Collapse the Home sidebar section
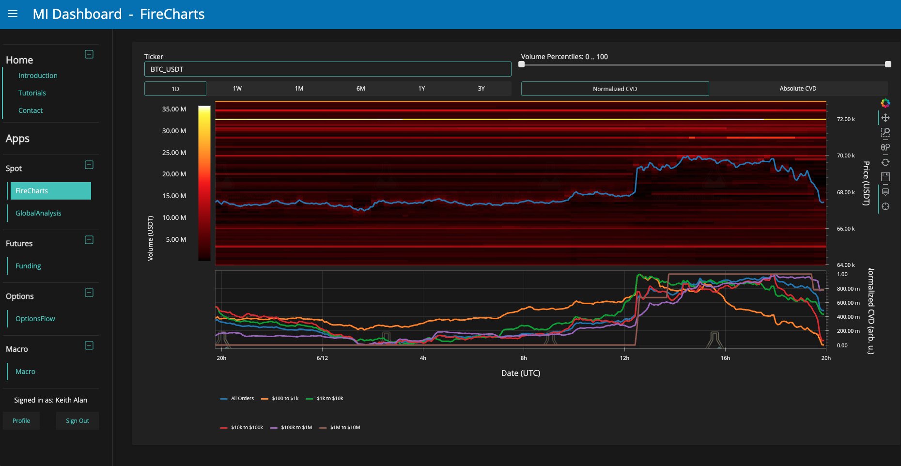 (89, 54)
